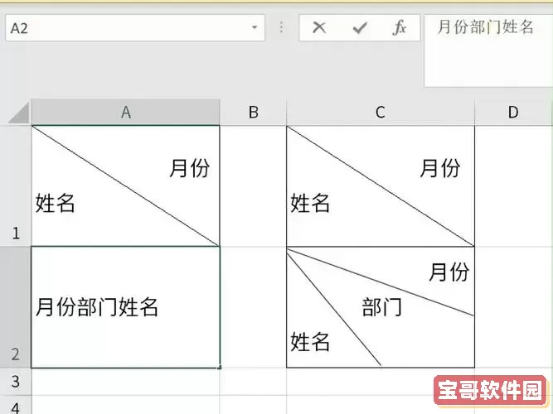
Task: Select column B header
Action: (x=253, y=113)
